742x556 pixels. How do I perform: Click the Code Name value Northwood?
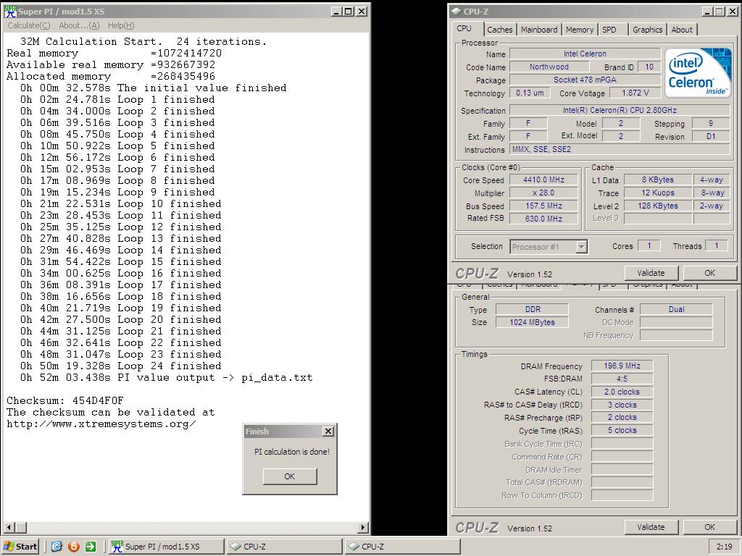click(549, 67)
